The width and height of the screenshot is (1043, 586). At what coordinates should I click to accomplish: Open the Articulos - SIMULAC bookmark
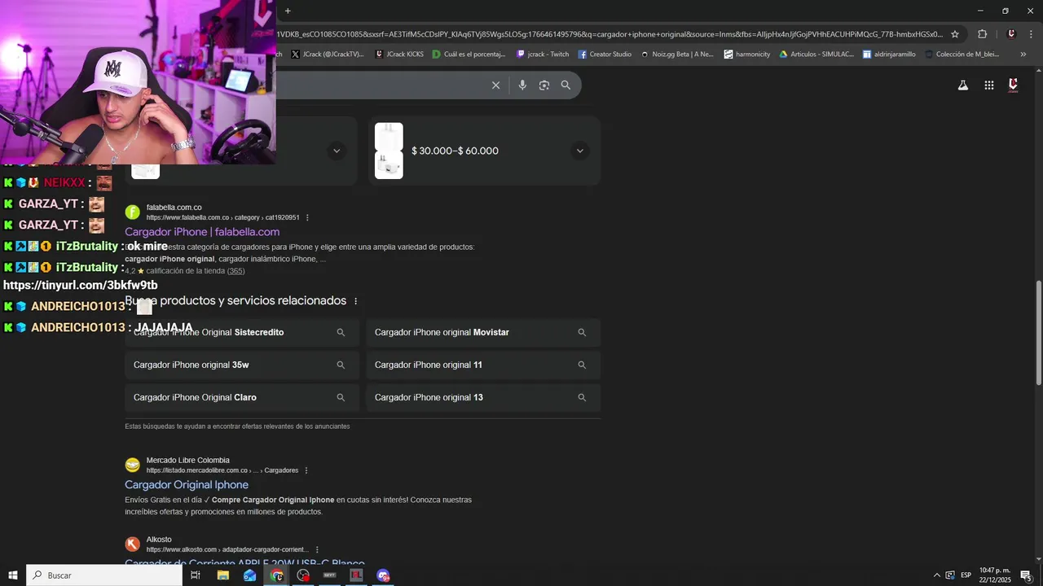tap(816, 55)
